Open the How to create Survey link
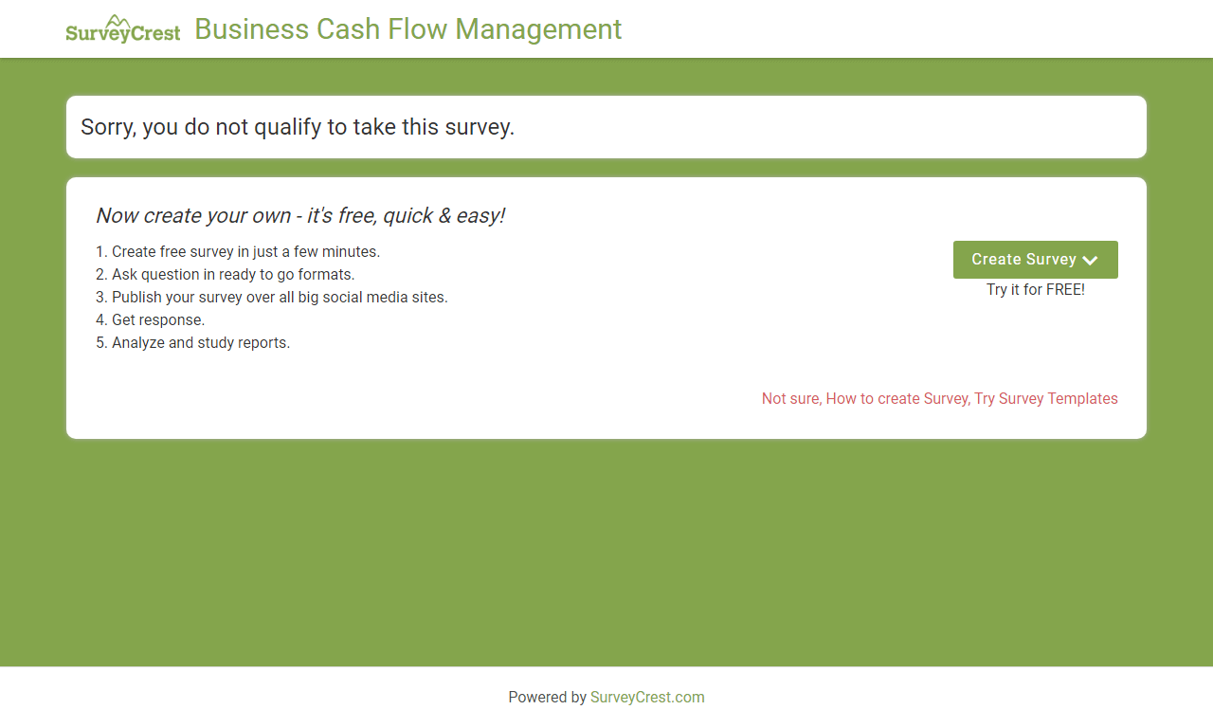Viewport: 1213px width, 728px height. (896, 399)
